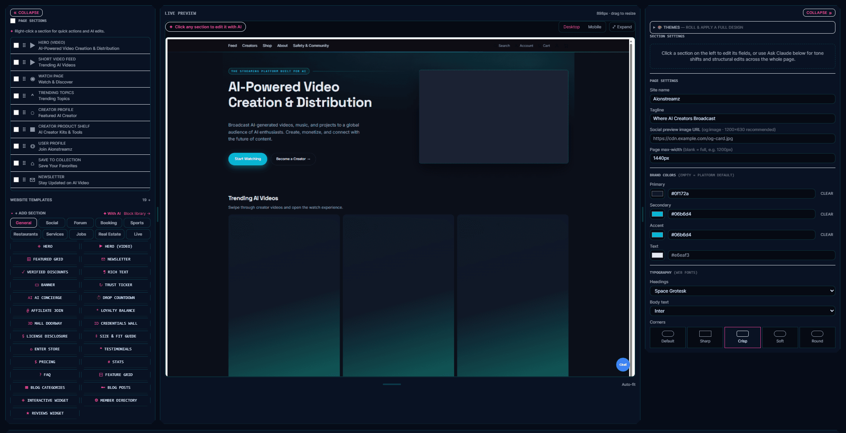Click the Trending Topics section icon
The width and height of the screenshot is (846, 433).
(32, 95)
